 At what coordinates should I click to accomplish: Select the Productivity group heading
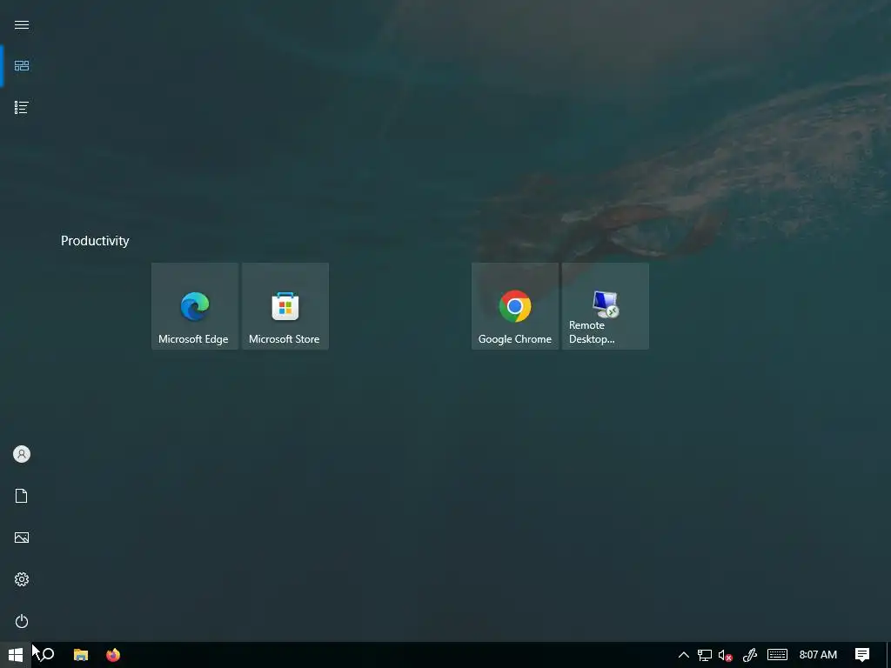(x=95, y=241)
